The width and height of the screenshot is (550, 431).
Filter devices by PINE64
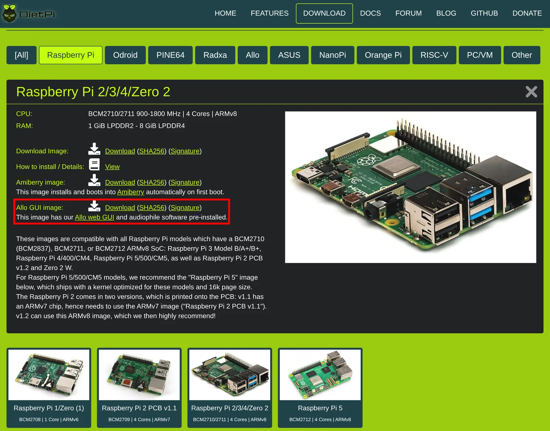pyautogui.click(x=170, y=55)
